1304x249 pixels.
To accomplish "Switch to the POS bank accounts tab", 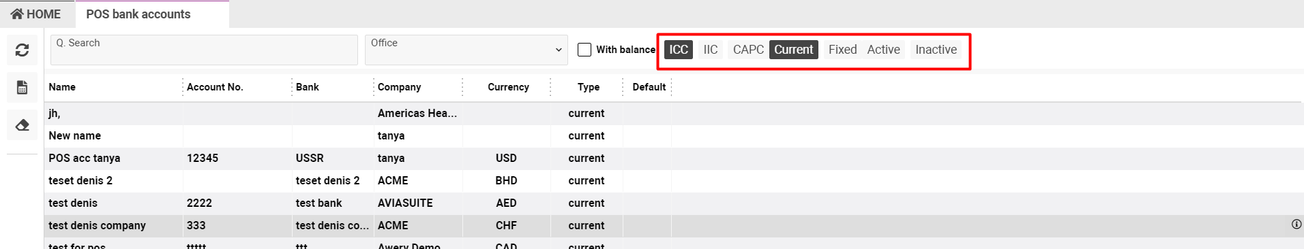I will coord(138,14).
